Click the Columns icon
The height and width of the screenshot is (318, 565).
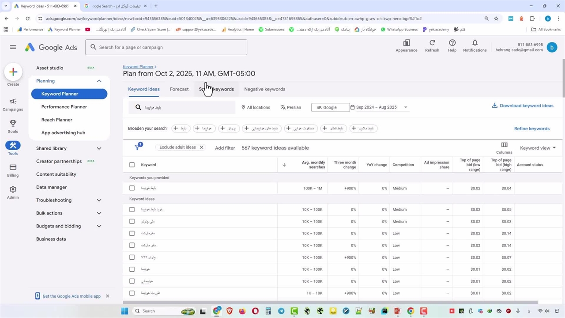pyautogui.click(x=504, y=148)
